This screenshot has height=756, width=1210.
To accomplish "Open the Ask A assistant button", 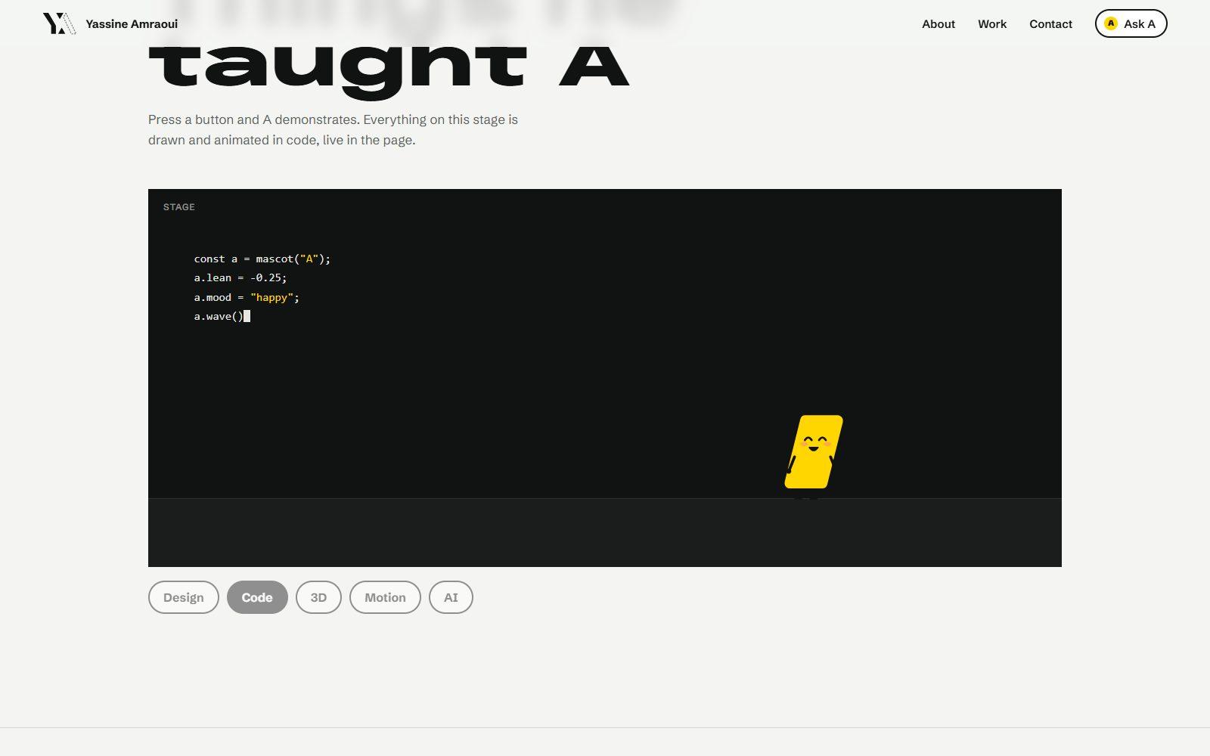I will click(1131, 23).
